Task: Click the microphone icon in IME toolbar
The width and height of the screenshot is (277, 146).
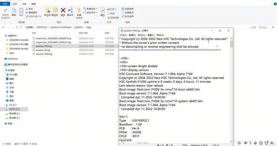Action: 255,143
